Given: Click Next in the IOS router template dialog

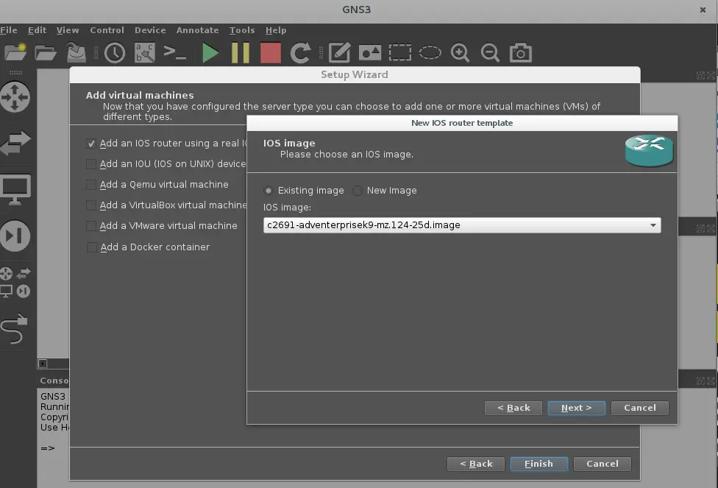Looking at the screenshot, I should click(x=577, y=408).
